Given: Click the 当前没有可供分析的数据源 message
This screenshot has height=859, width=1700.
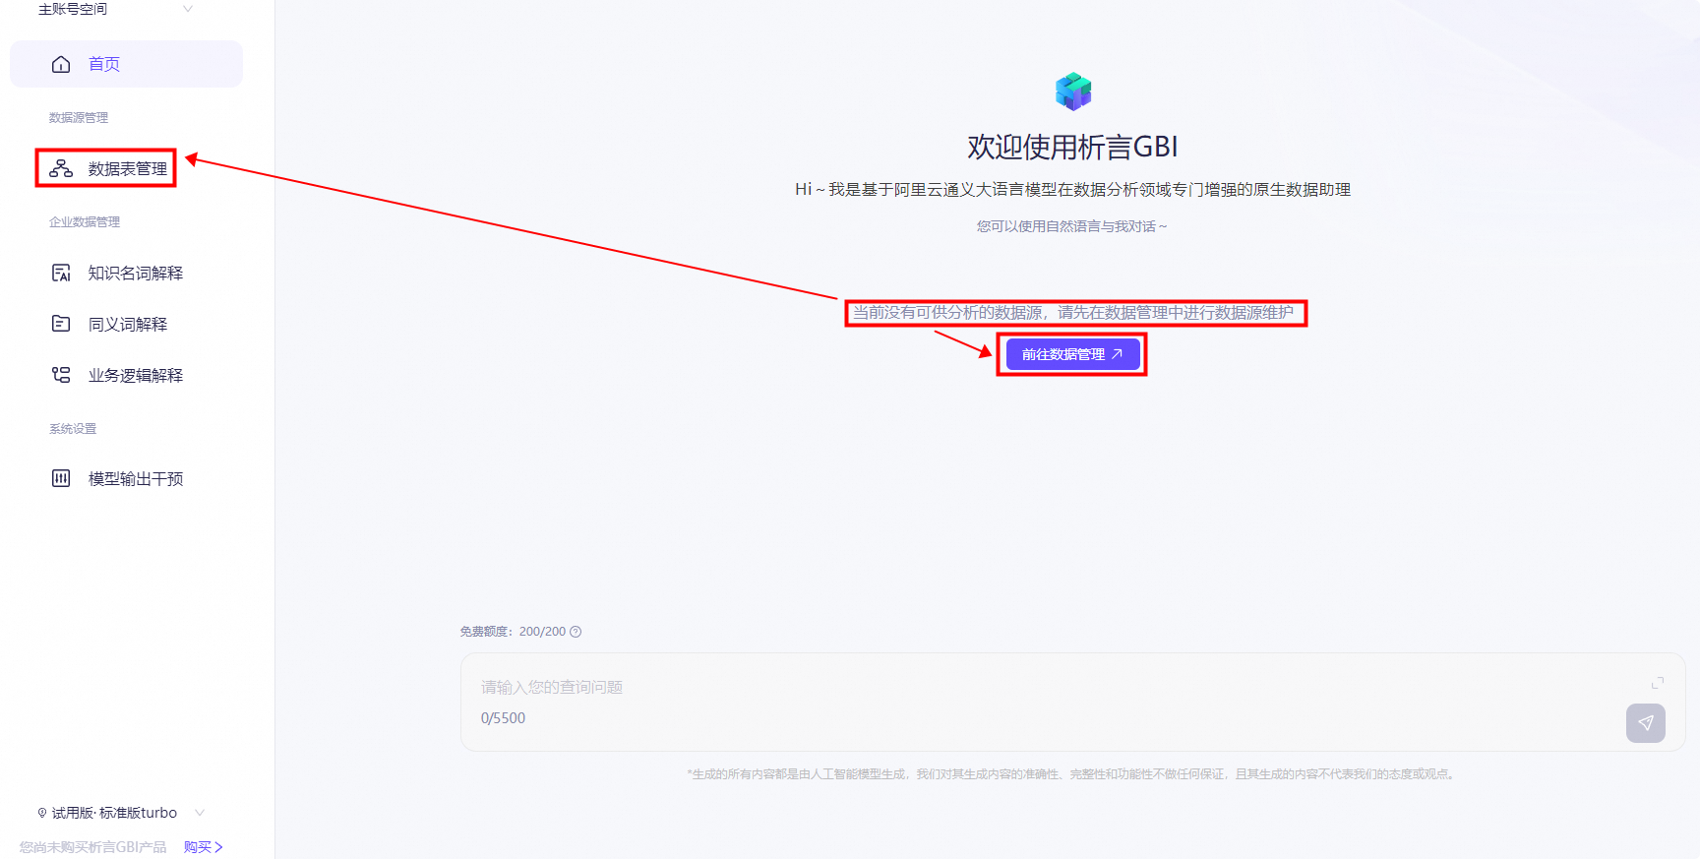Looking at the screenshot, I should click(x=1073, y=313).
